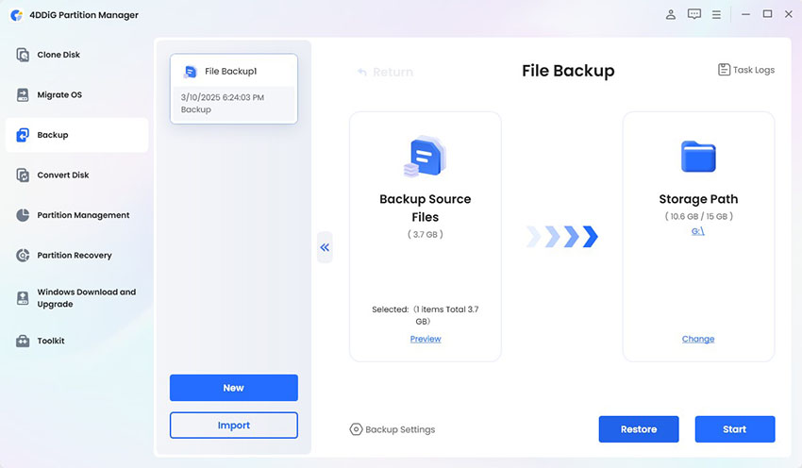Open the feedback chat icon
This screenshot has width=802, height=468.
click(694, 14)
